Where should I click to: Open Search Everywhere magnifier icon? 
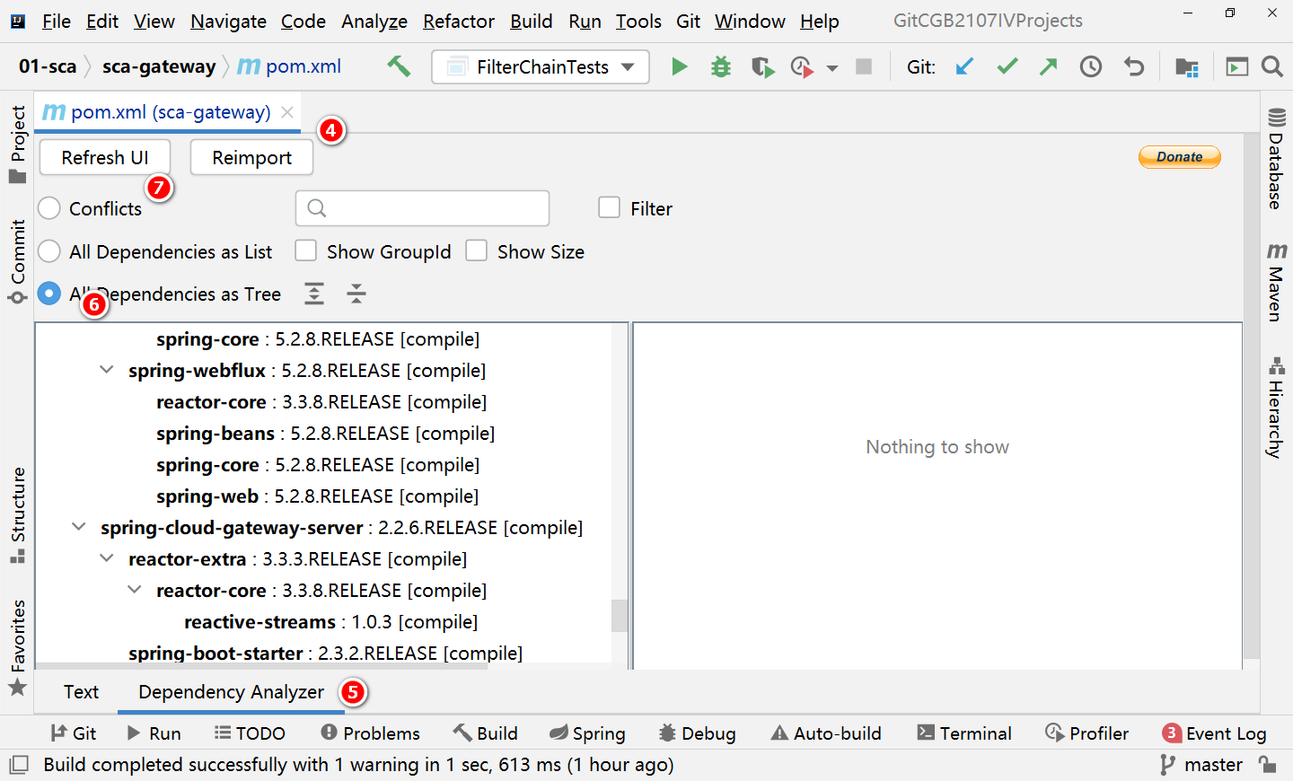pos(1271,66)
